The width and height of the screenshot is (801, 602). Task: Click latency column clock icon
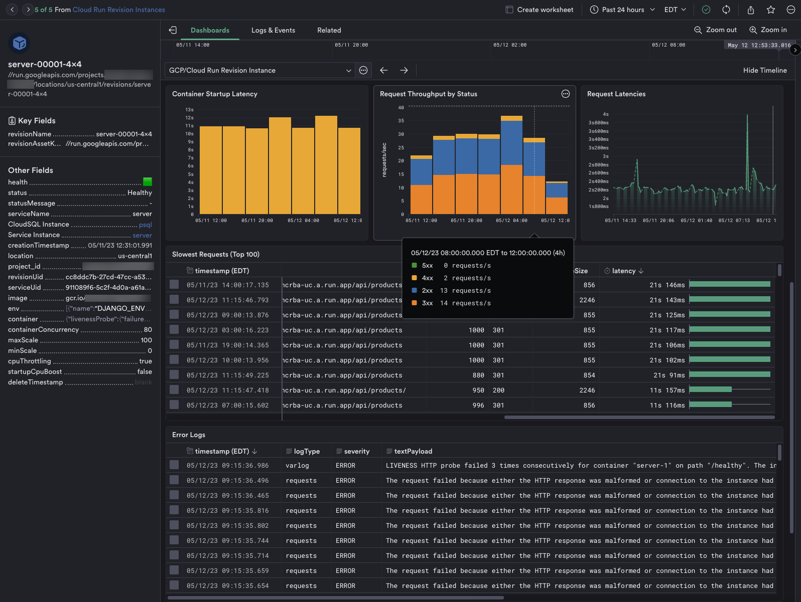[x=607, y=271]
